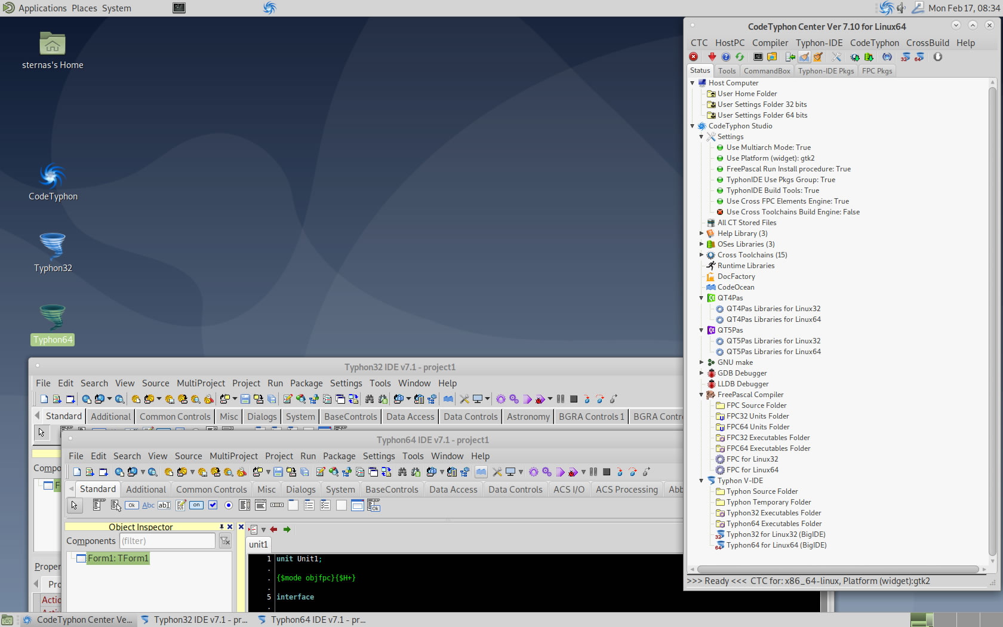The image size is (1003, 627).
Task: Click the power button icon in CodeTyphon Center toolbar
Action: (938, 57)
